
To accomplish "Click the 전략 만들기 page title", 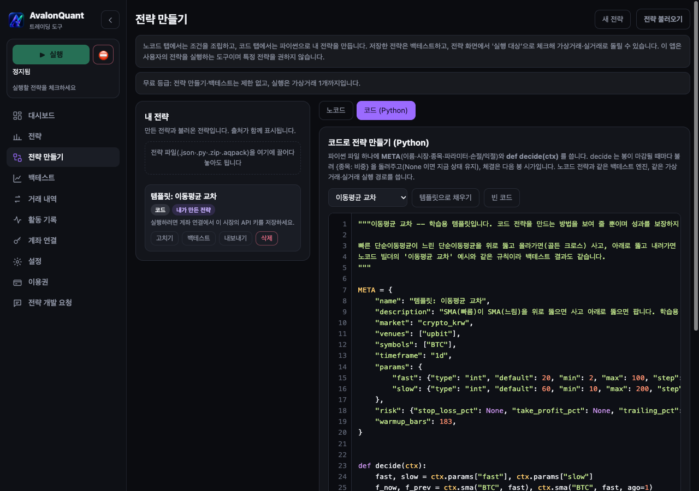I will point(162,19).
